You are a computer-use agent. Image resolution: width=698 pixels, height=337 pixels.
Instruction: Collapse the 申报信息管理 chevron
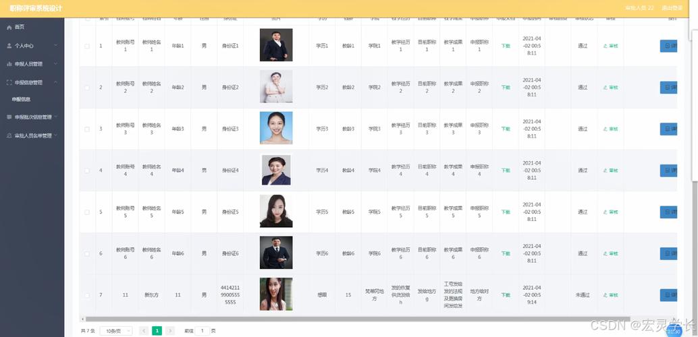tap(55, 83)
